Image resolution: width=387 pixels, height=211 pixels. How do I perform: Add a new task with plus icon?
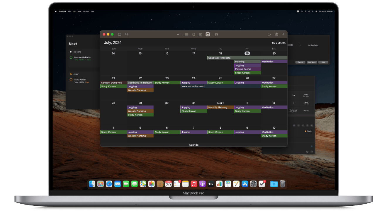283,34
